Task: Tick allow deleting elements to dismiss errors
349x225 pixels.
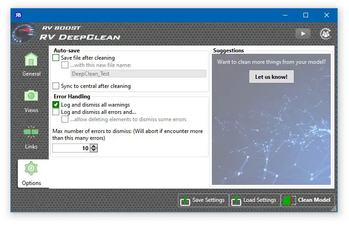Action: click(65, 119)
